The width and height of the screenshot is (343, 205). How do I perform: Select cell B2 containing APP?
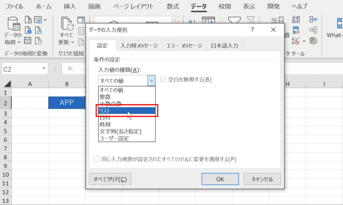67,102
